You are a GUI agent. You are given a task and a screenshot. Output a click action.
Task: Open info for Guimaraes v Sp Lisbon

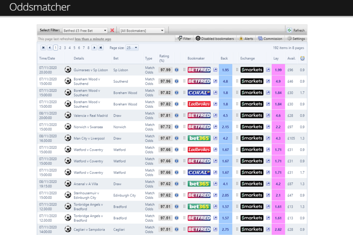point(177,70)
